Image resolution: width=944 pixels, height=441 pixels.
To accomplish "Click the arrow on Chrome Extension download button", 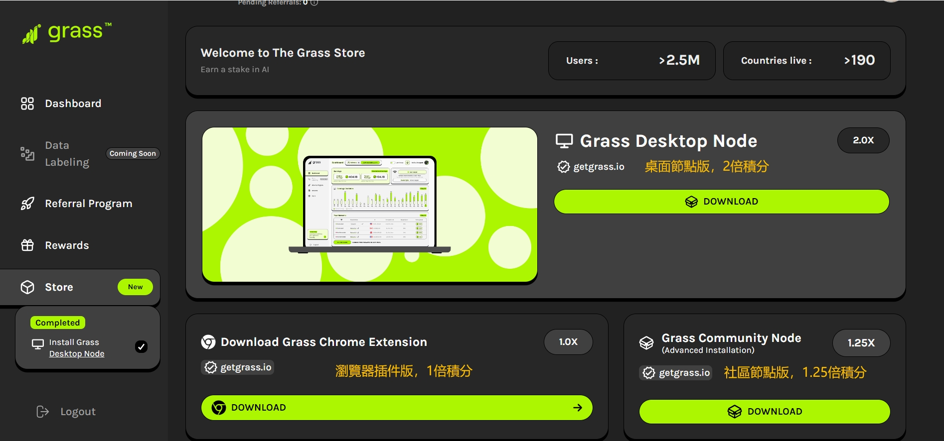I will pos(578,408).
